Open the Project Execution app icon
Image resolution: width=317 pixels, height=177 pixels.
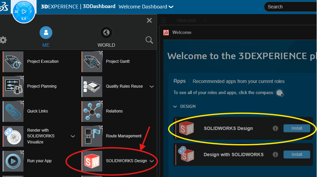(13, 62)
